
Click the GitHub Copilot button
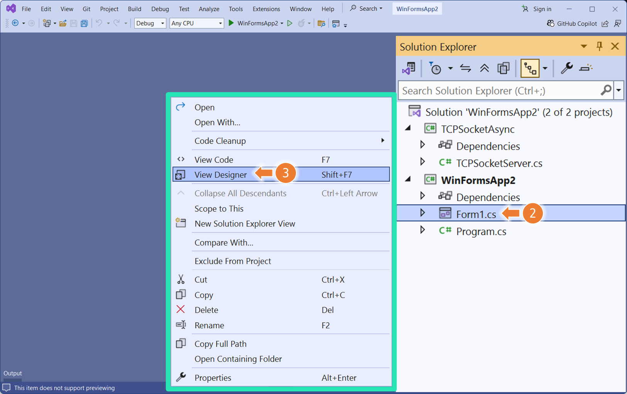pos(572,24)
